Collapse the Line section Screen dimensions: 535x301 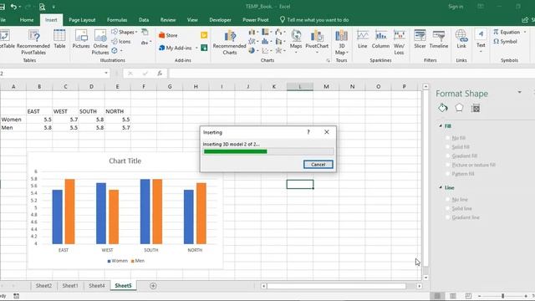[x=441, y=187]
